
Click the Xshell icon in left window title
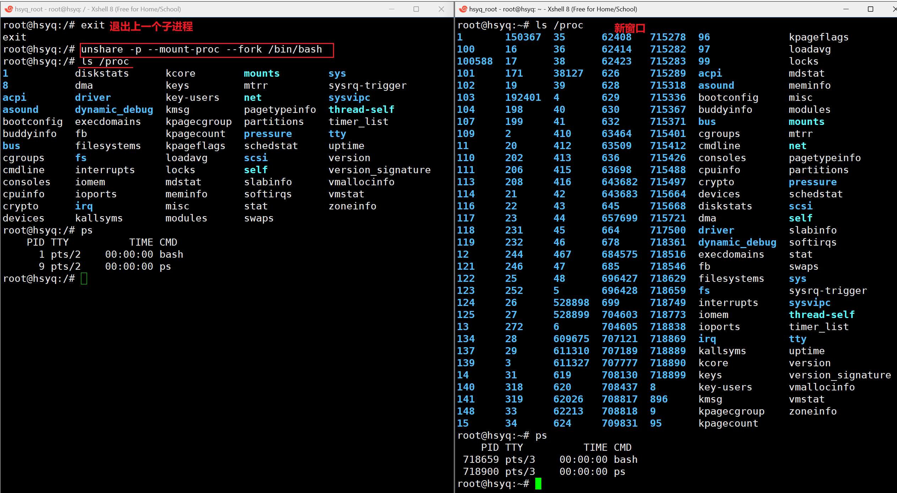click(x=9, y=9)
